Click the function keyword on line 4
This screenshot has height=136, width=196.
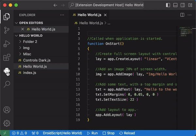(x=95, y=44)
